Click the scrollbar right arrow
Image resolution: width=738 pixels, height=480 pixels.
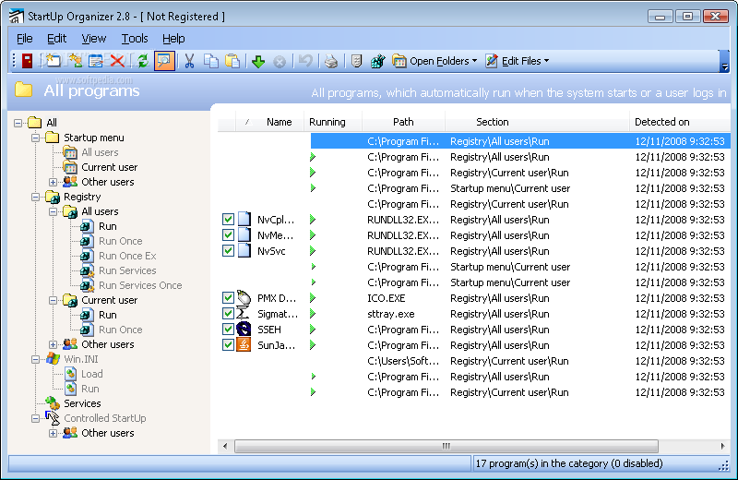coord(722,446)
